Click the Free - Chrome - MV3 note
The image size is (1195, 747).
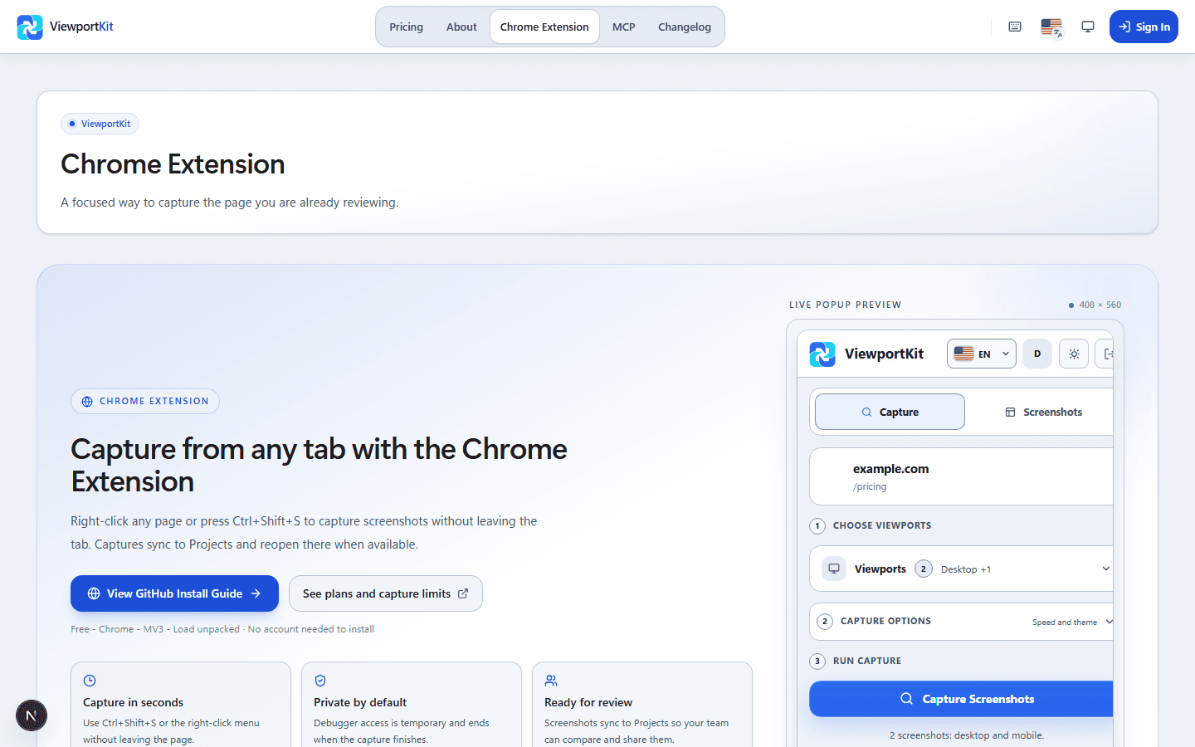tap(222, 629)
